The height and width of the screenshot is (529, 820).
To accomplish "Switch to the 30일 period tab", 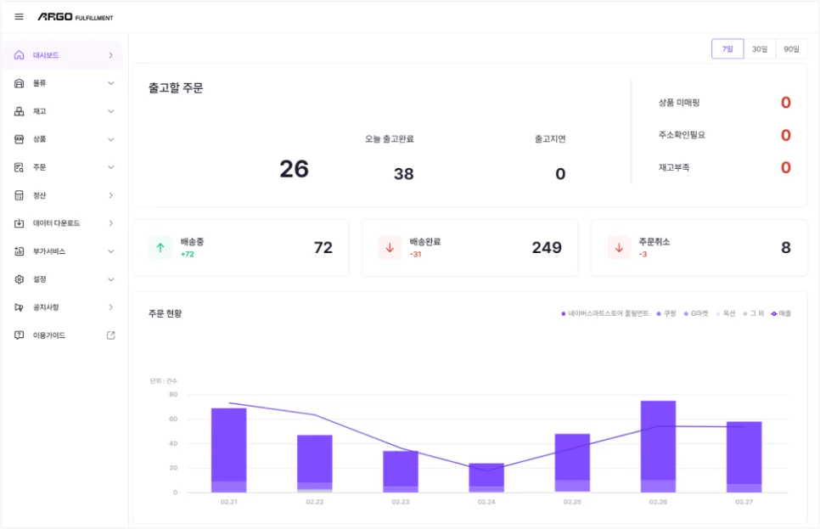I will pyautogui.click(x=760, y=49).
